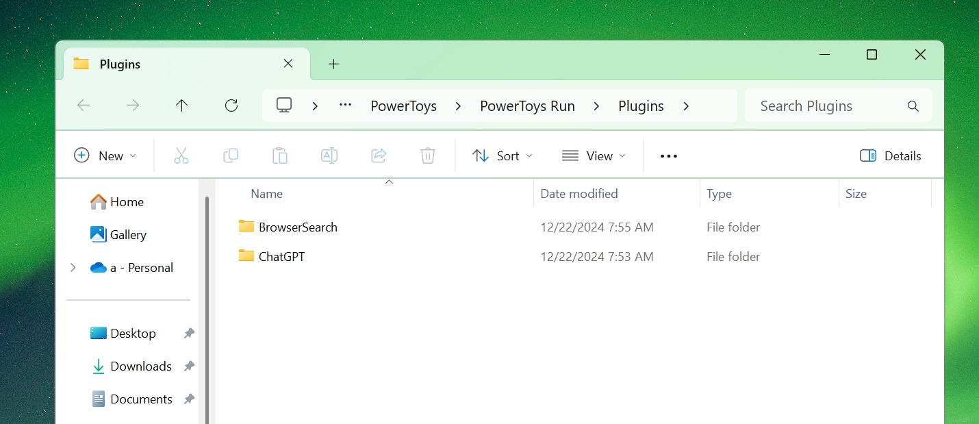Expand chevron after This PC icon
The width and height of the screenshot is (979, 424).
315,106
